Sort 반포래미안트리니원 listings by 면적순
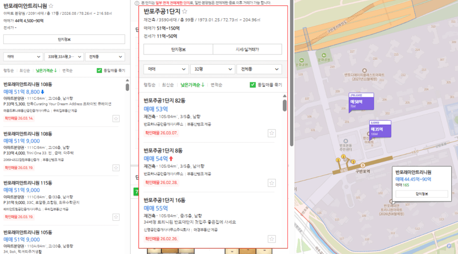 coord(67,70)
